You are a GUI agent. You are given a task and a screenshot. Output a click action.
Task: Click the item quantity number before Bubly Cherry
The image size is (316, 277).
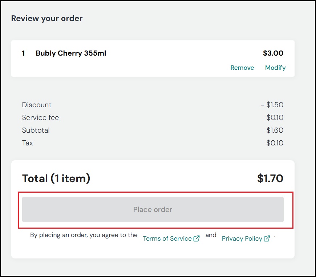[23, 53]
